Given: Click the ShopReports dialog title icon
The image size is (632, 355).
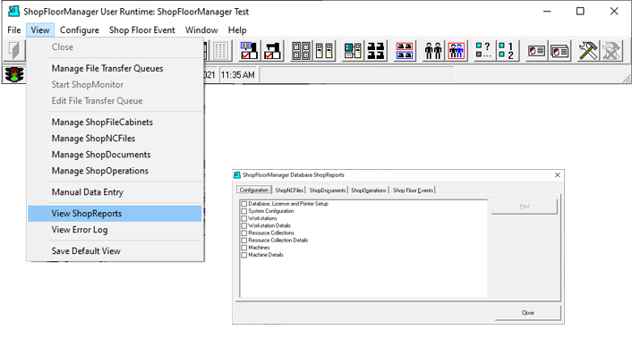Looking at the screenshot, I should pos(237,174).
